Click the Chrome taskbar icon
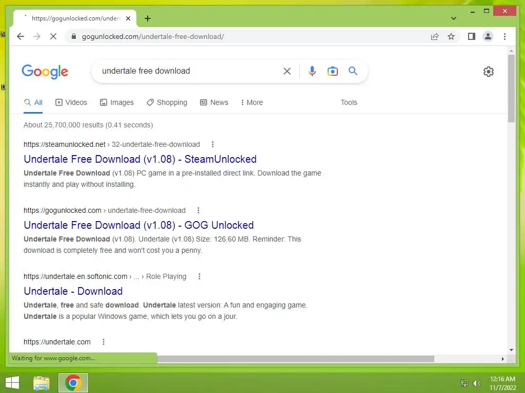525x393 pixels. pyautogui.click(x=73, y=383)
